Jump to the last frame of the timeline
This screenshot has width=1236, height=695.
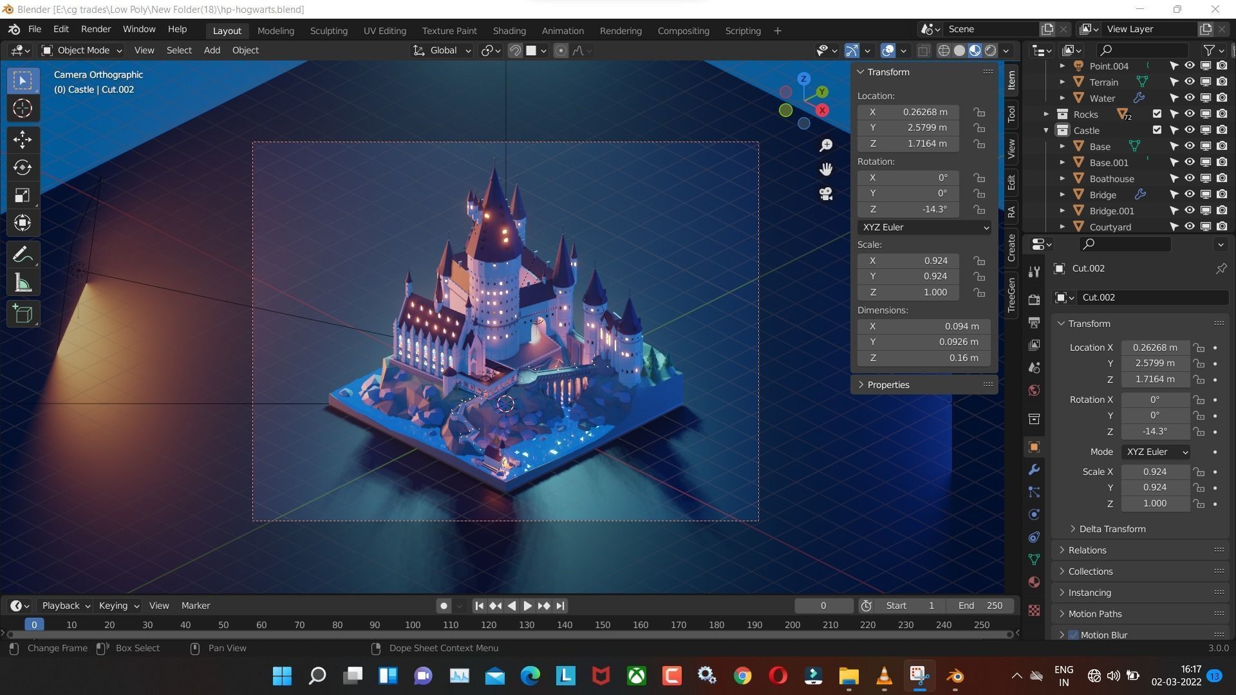(559, 606)
